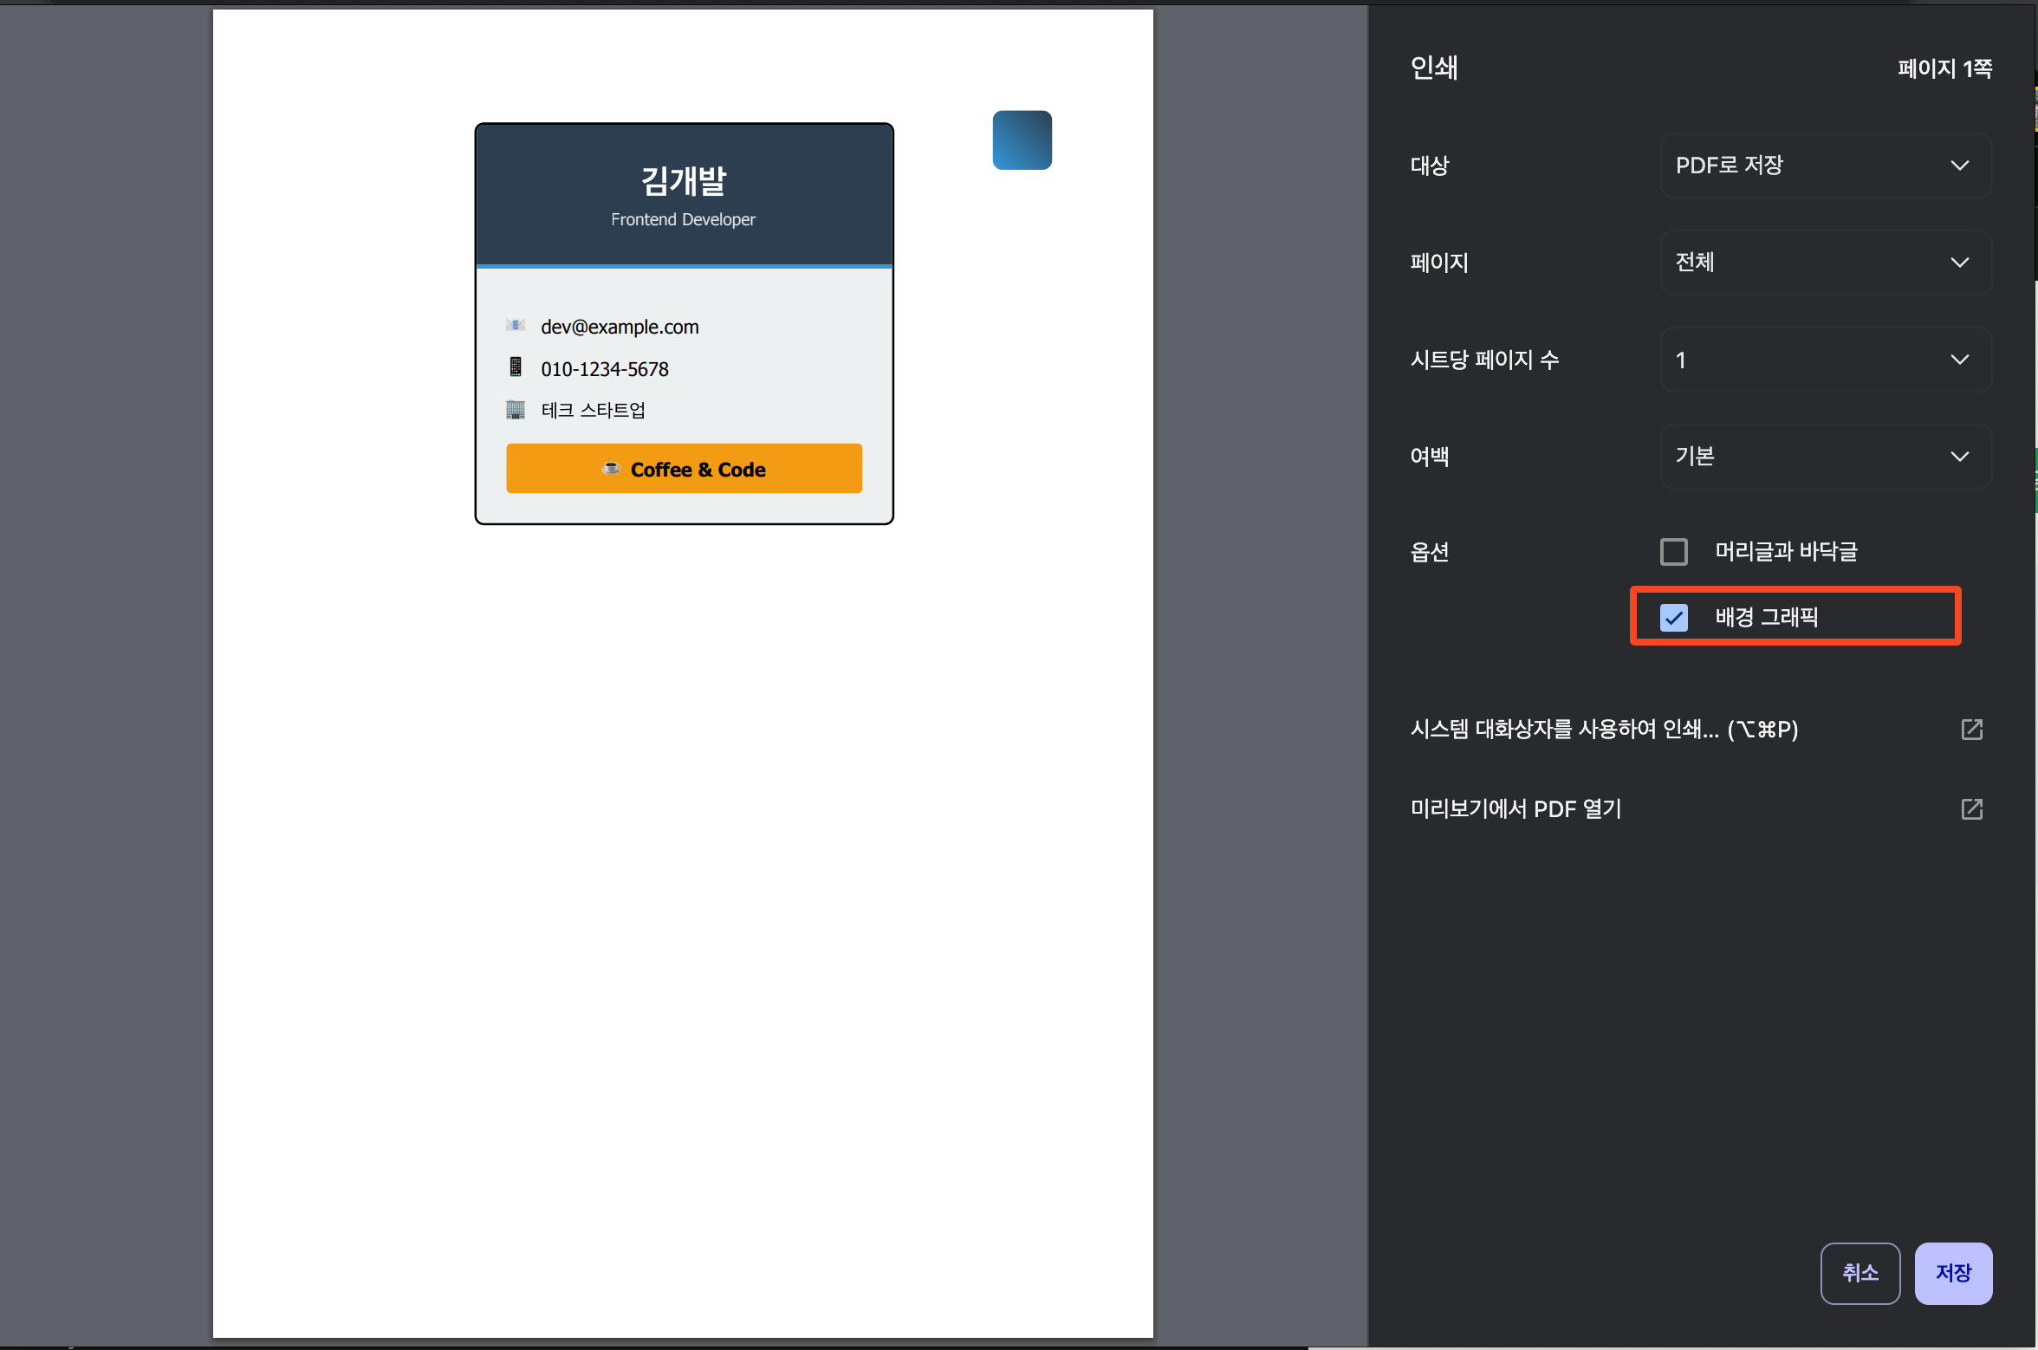This screenshot has height=1350, width=2038.
Task: Click the 김개발 name header in preview
Action: tap(684, 181)
